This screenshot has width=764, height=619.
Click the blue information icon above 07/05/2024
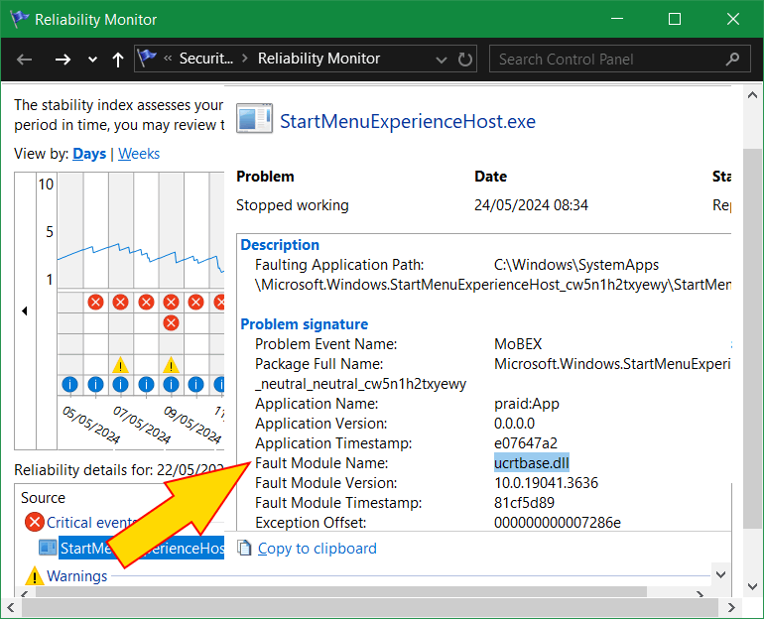click(x=120, y=385)
